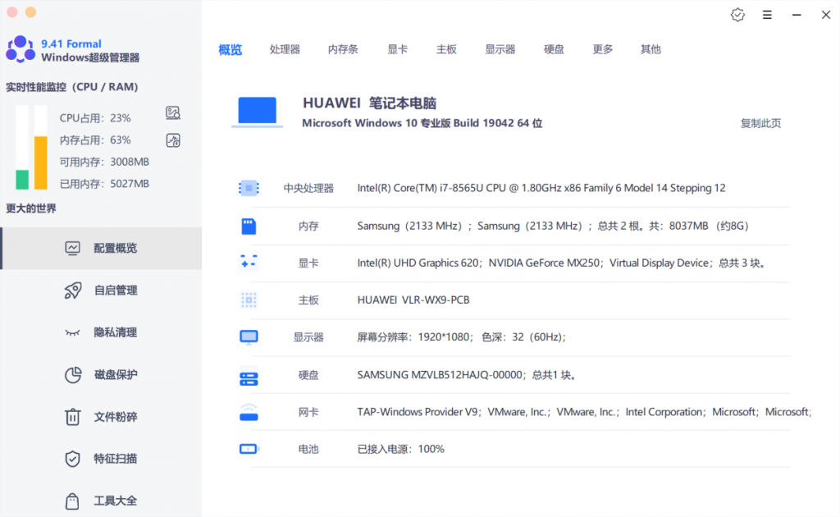Click the TAP-Windows Provider V9 network text

(418, 412)
